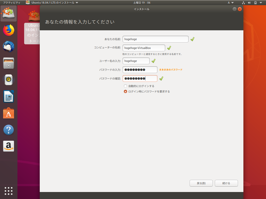Click the volume speaker icon
266x199 pixels.
249,3
